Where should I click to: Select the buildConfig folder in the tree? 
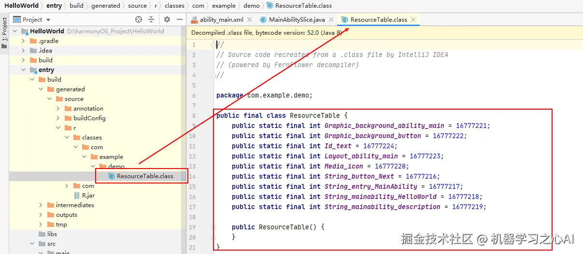89,118
